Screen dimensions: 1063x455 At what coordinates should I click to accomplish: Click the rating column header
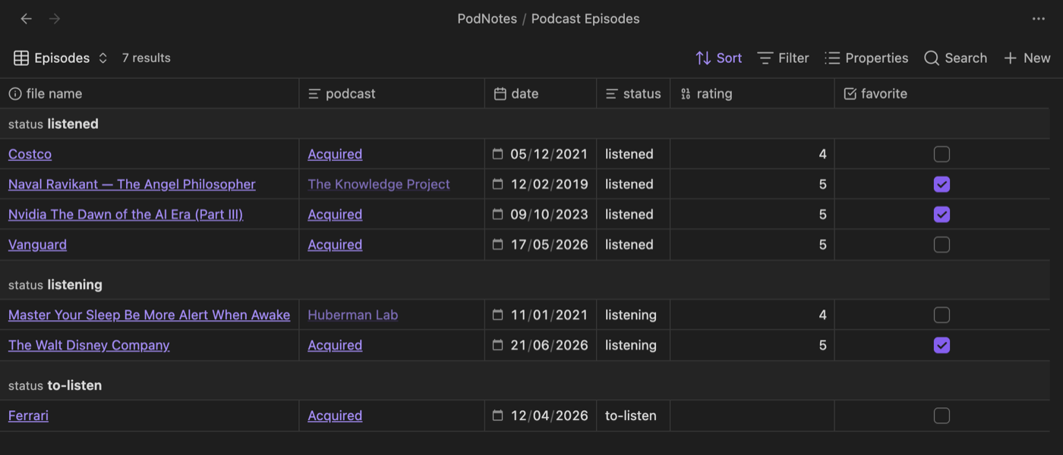752,93
